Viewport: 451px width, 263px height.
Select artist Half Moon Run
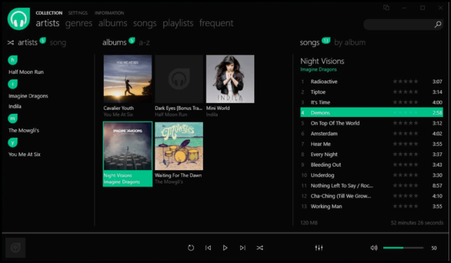coord(26,72)
